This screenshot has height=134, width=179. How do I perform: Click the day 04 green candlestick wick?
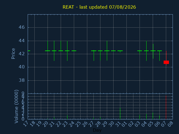(147, 51)
